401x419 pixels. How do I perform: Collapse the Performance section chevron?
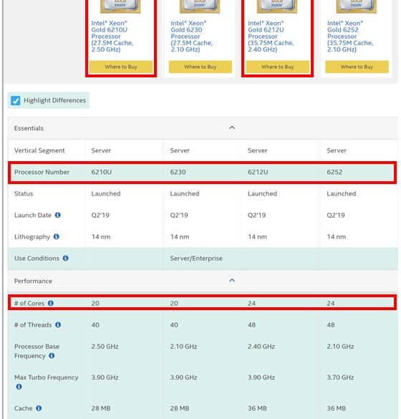[232, 281]
